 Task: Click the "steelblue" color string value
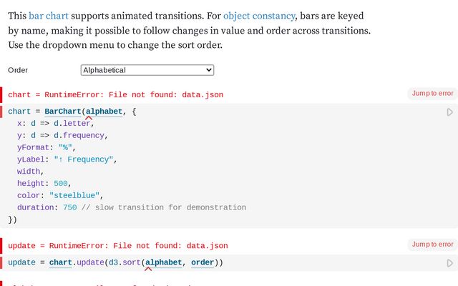point(76,195)
